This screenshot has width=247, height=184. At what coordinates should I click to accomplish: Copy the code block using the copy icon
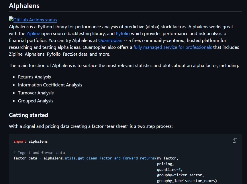pos(235,140)
